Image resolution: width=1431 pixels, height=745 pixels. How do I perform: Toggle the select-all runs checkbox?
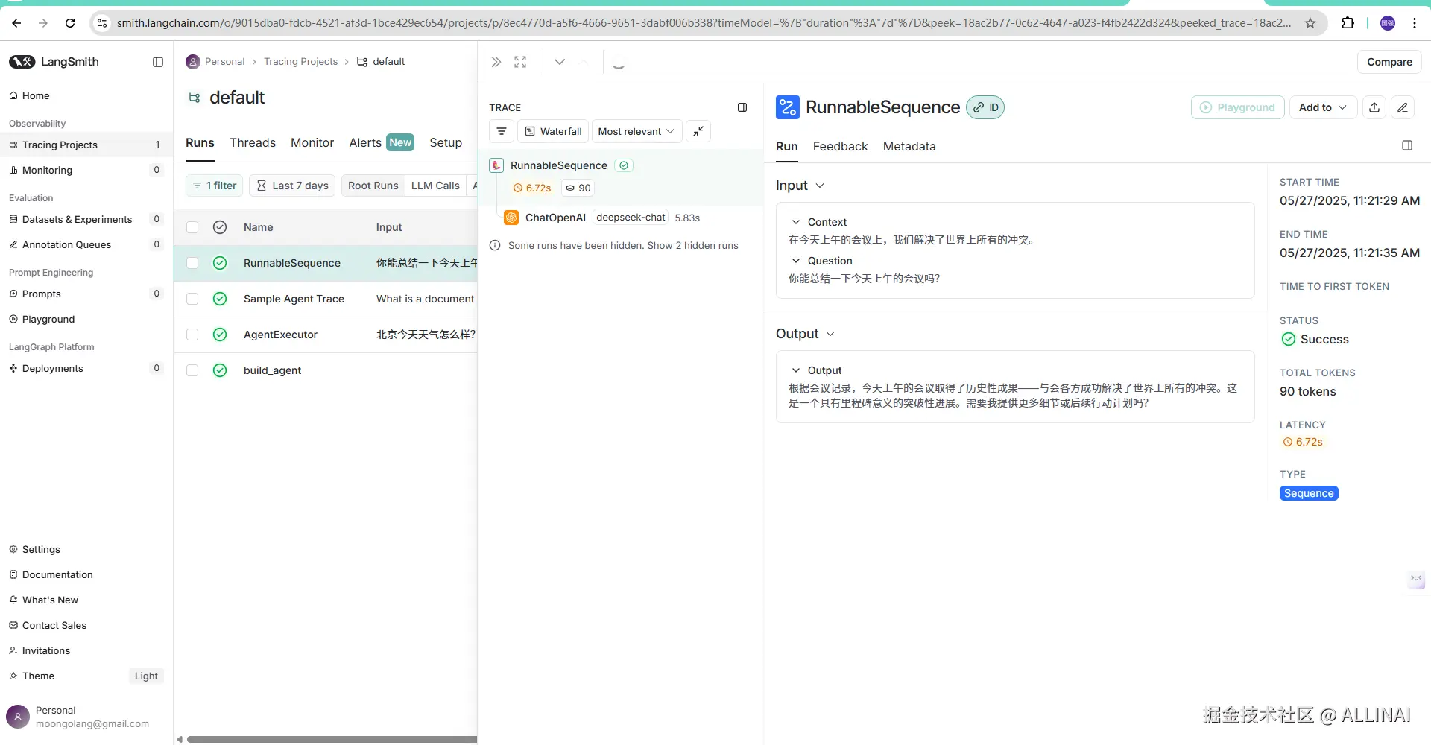[x=192, y=227]
